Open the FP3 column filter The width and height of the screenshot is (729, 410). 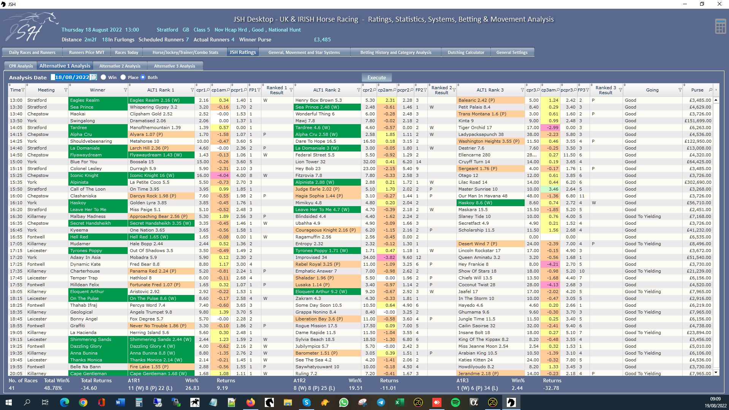click(588, 90)
